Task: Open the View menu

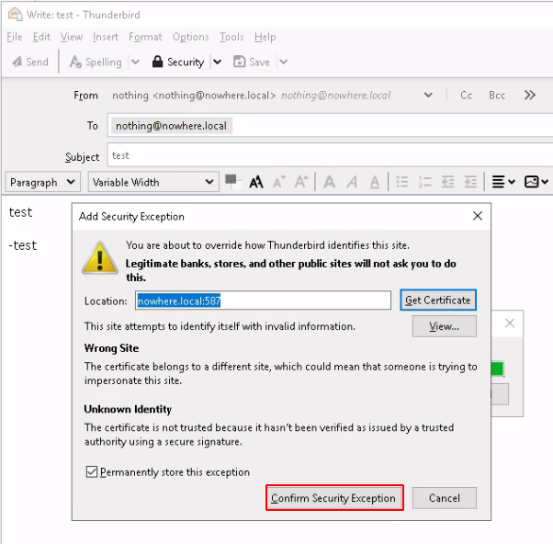Action: 72,37
